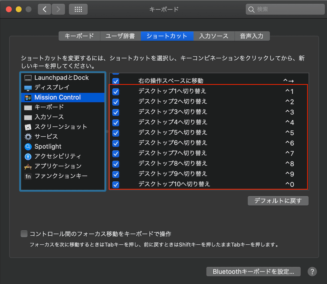This screenshot has height=284, width=327.
Task: Toggle デスクトップ2へ切り替え checkbox
Action: pos(116,102)
